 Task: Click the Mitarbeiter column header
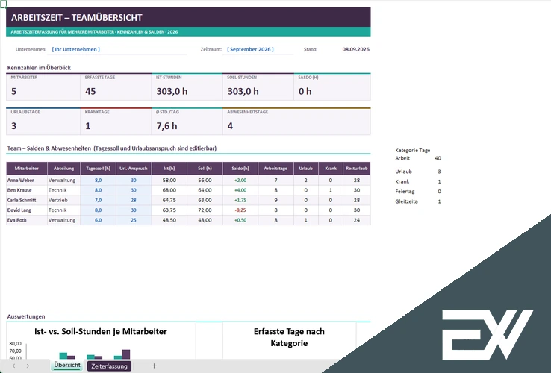point(27,169)
